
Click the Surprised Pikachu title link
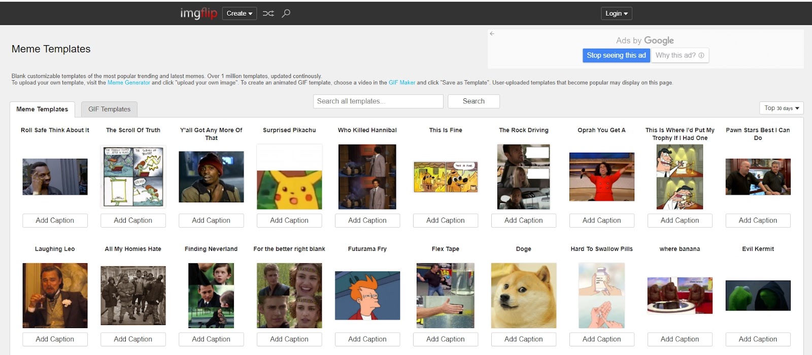click(x=289, y=130)
